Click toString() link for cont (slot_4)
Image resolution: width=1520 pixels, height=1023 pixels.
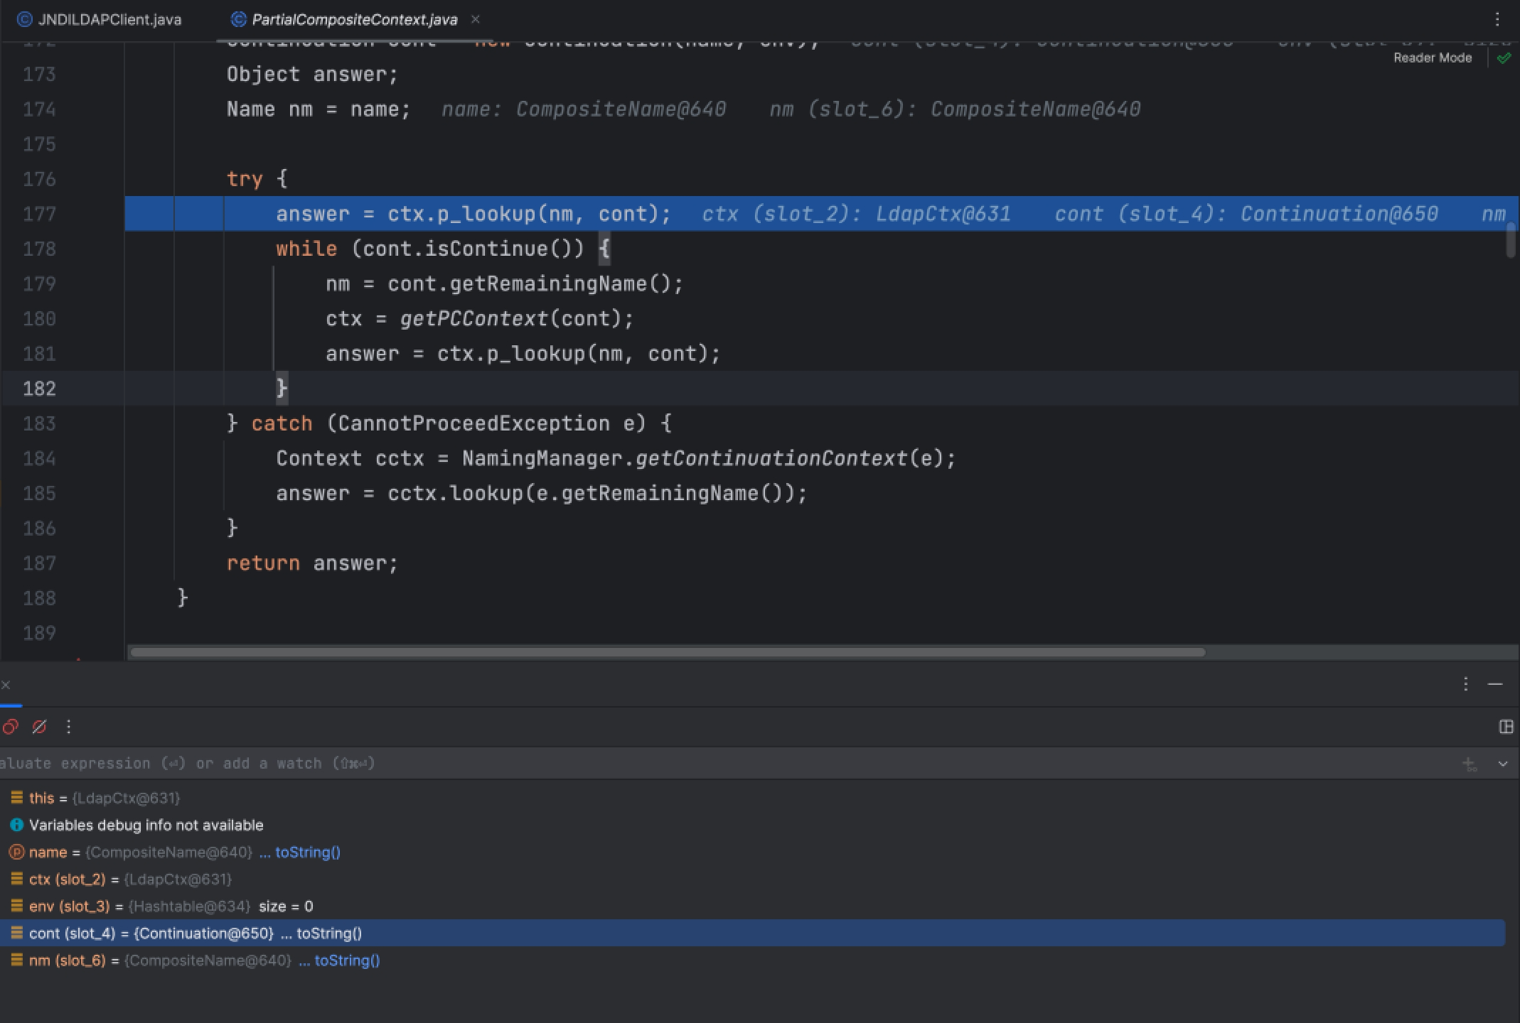(329, 933)
